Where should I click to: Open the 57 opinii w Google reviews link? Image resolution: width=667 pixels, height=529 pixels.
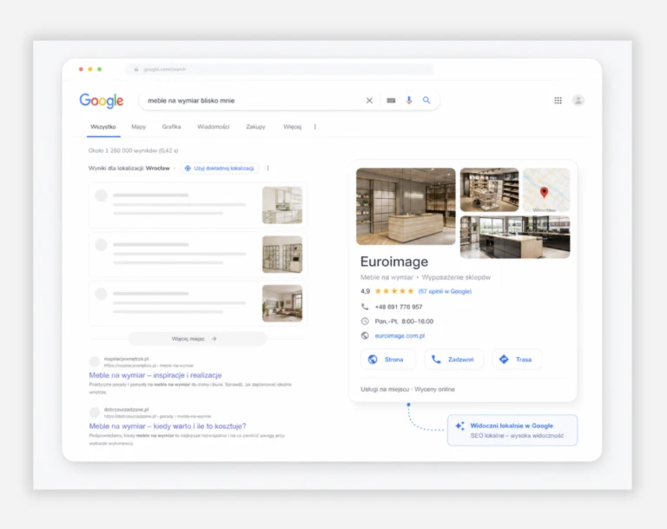pos(445,292)
